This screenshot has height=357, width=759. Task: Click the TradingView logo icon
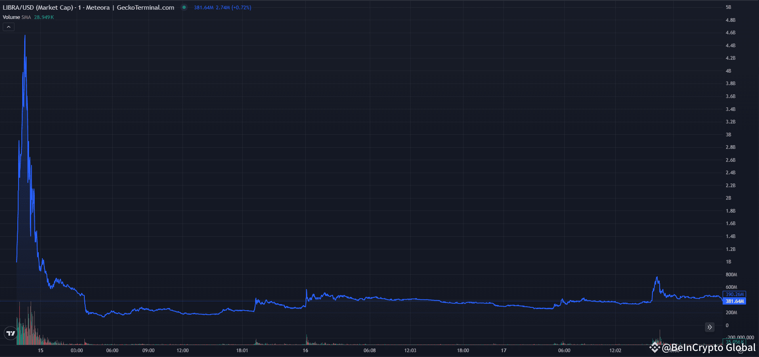pos(10,333)
